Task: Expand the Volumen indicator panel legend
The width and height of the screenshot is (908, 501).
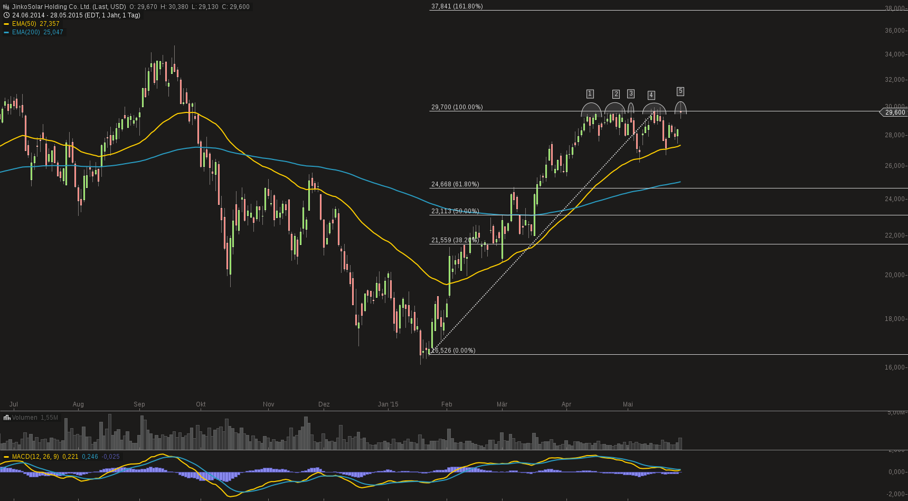Action: [x=24, y=417]
